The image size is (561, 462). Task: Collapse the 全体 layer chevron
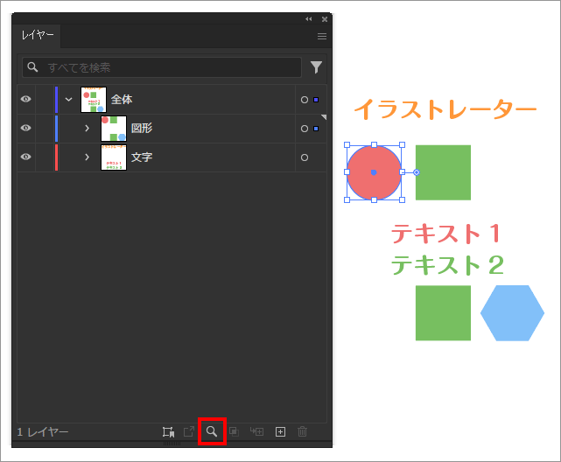pos(68,100)
